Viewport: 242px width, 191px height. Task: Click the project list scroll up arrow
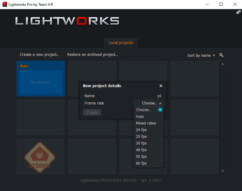(x=223, y=64)
